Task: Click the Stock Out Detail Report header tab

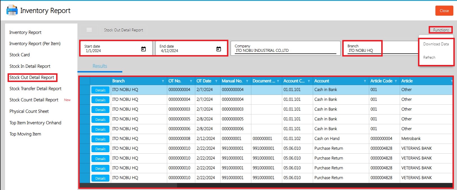Action: 123,30
